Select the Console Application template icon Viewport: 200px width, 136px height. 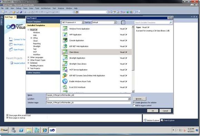tap(65, 40)
